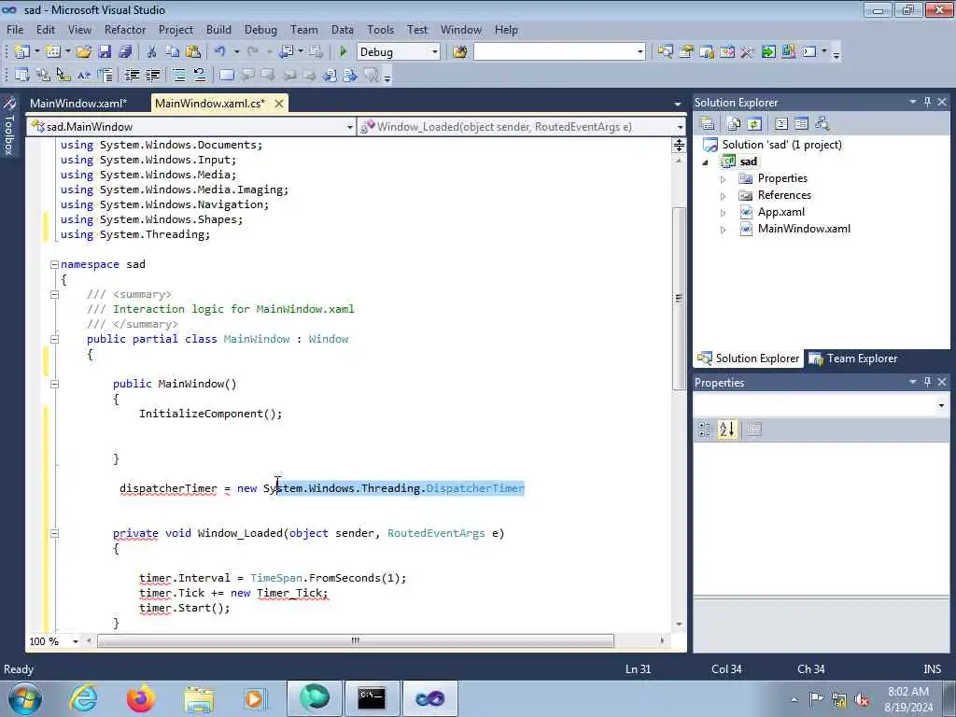Open the Refactor menu

coord(125,29)
